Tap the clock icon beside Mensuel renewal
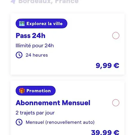The height and width of the screenshot is (135, 135). click(19, 122)
